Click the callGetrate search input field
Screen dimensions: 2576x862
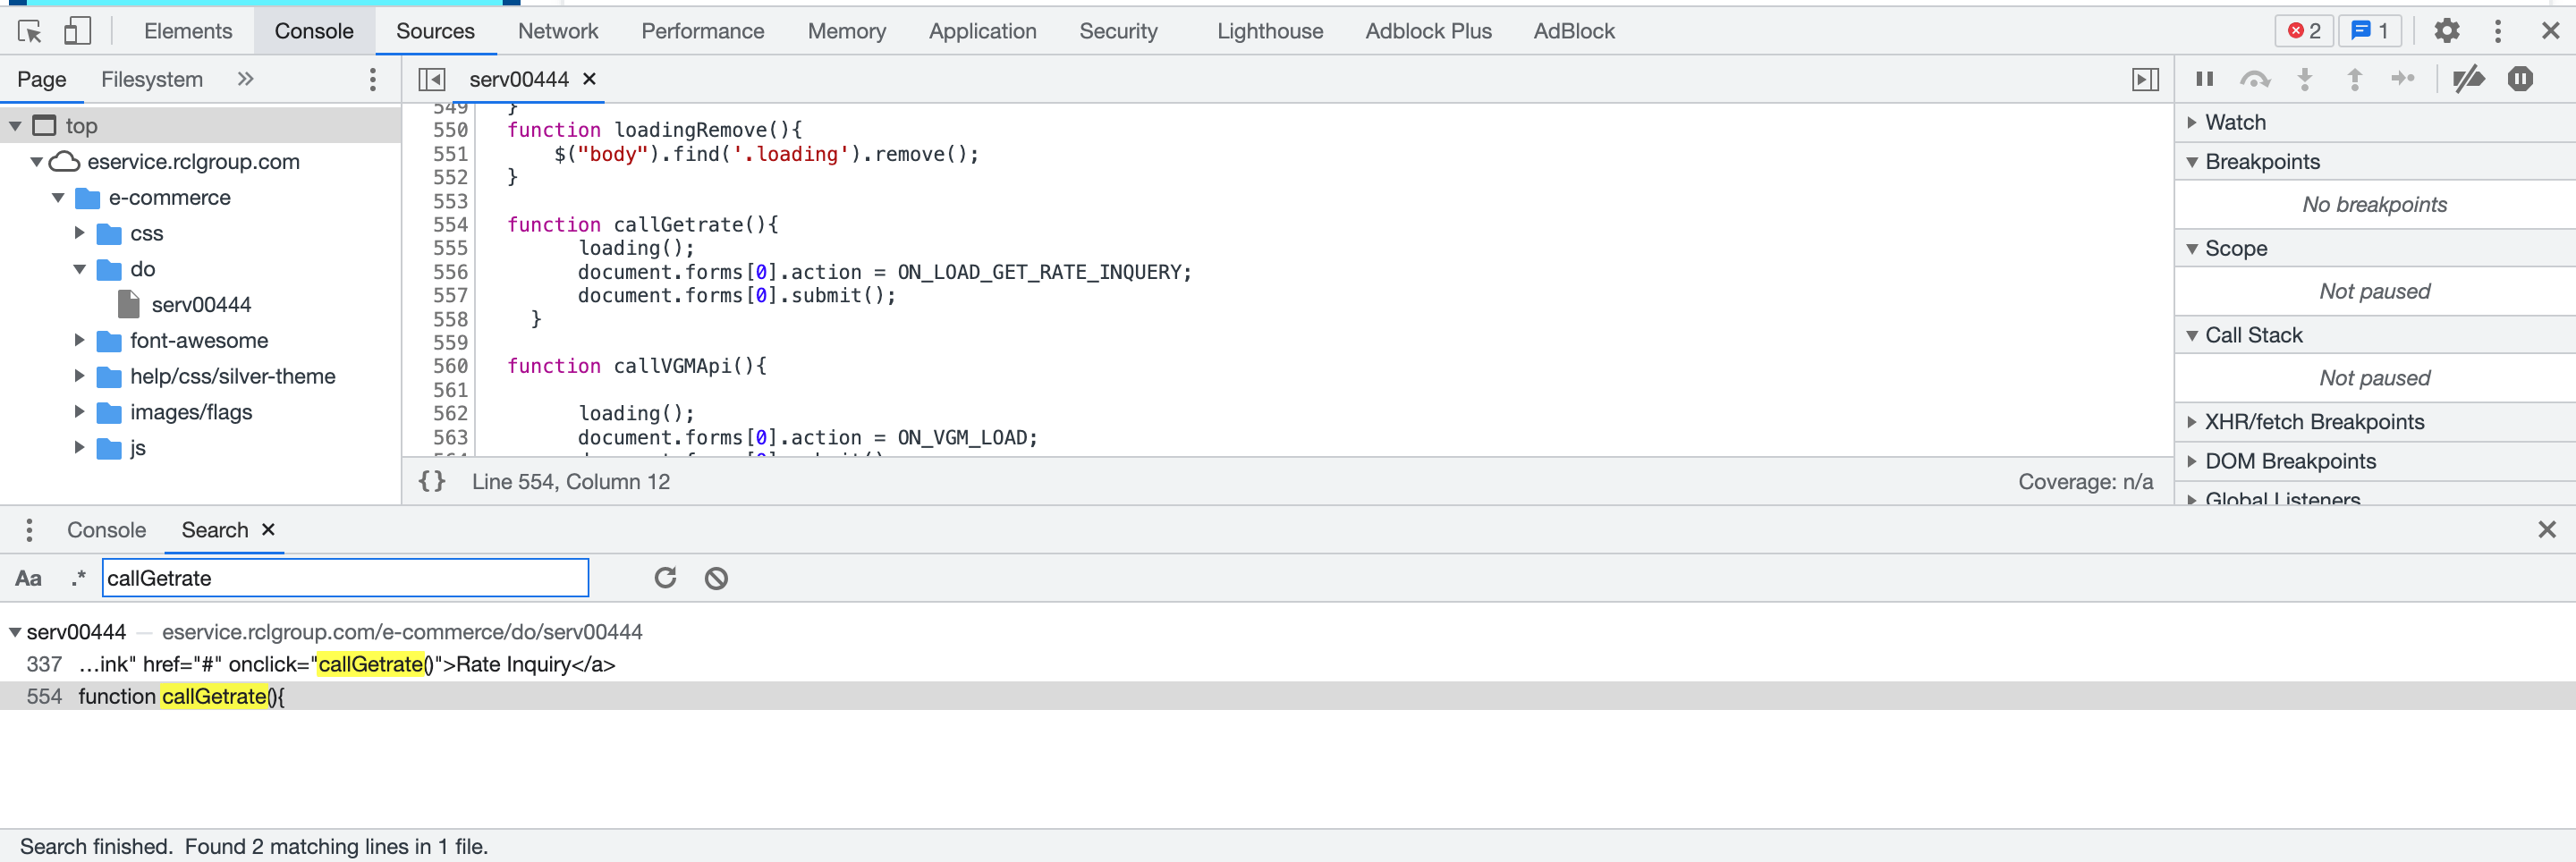click(345, 578)
